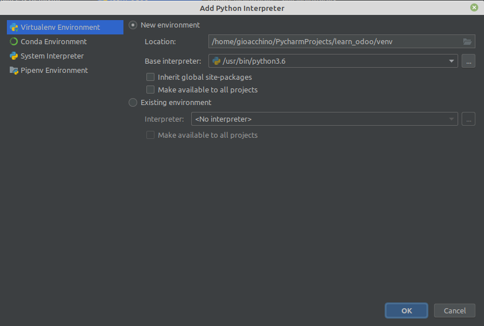Click the Virtualenv Environment python icon
484x326 pixels.
14,27
